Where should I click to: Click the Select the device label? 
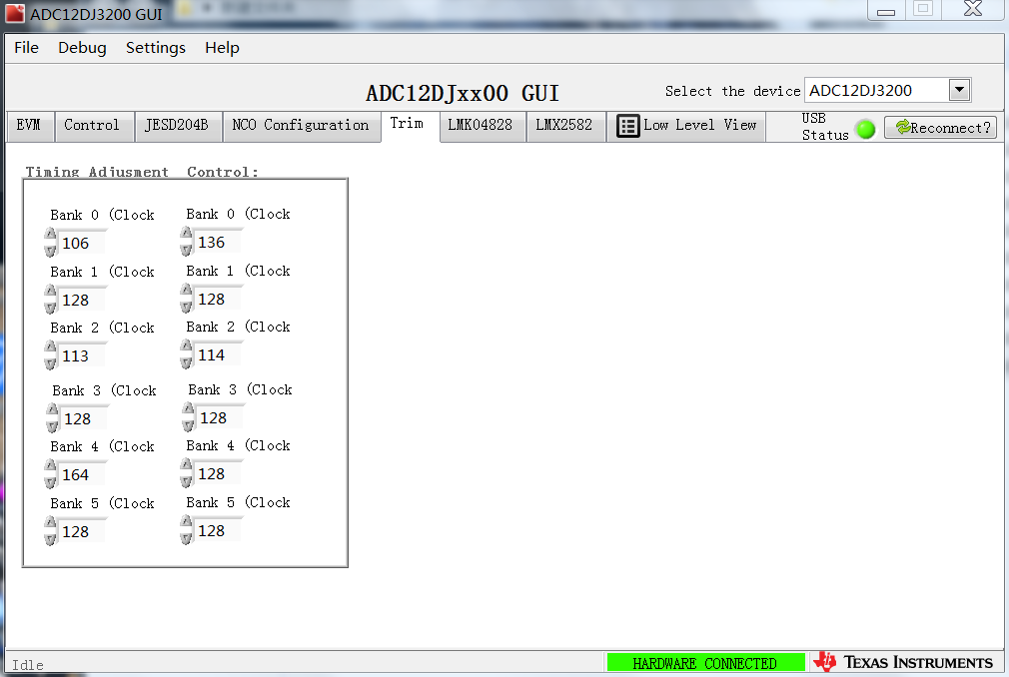pos(732,91)
